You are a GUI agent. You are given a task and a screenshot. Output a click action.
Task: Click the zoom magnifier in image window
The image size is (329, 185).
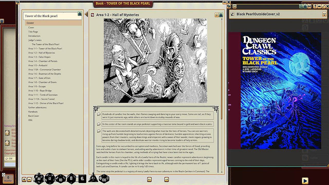tap(301, 6)
